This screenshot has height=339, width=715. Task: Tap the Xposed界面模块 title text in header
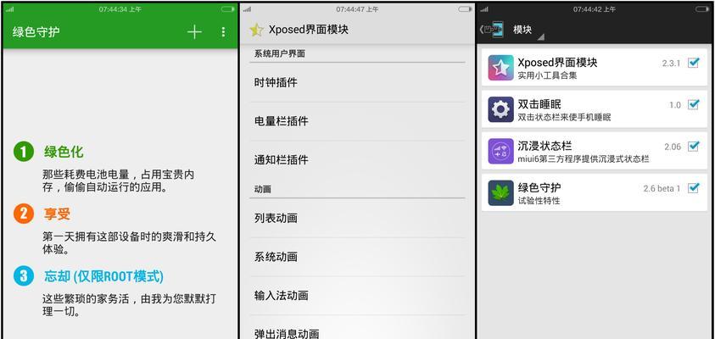pyautogui.click(x=309, y=30)
